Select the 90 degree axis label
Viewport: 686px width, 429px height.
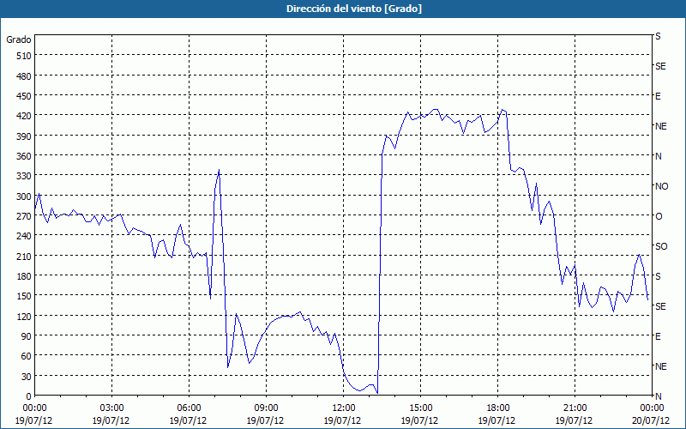click(27, 336)
